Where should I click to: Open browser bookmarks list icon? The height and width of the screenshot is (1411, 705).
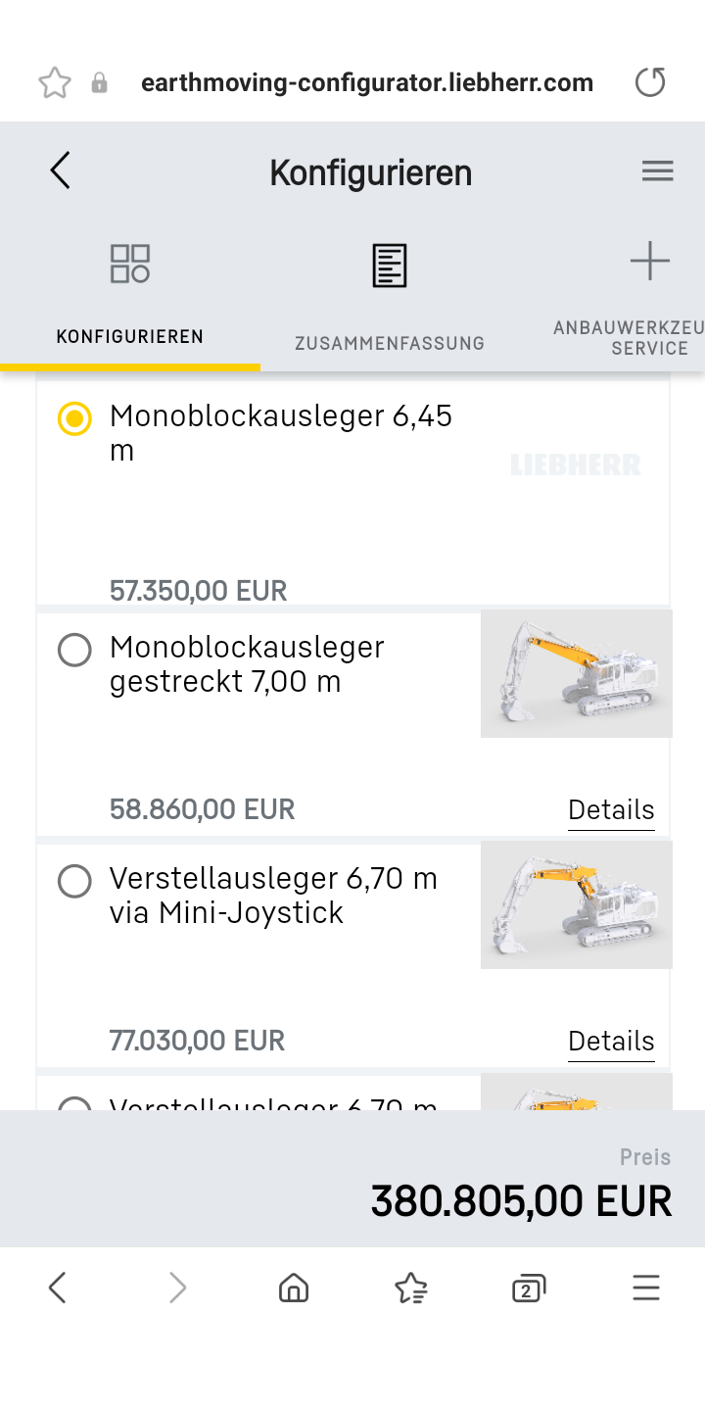pos(411,1288)
